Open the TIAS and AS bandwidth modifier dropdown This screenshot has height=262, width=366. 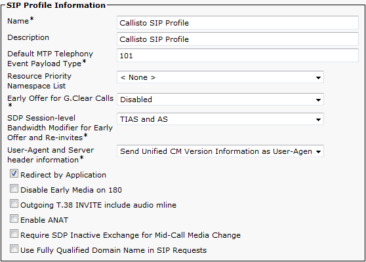[220, 119]
